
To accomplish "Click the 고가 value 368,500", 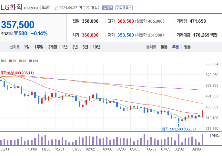I will tap(126, 21).
